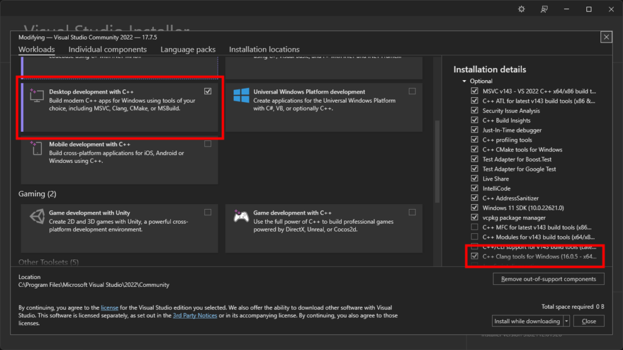Uncheck Test Adapter for Google Test
Screen dimensions: 623x350
click(475, 169)
